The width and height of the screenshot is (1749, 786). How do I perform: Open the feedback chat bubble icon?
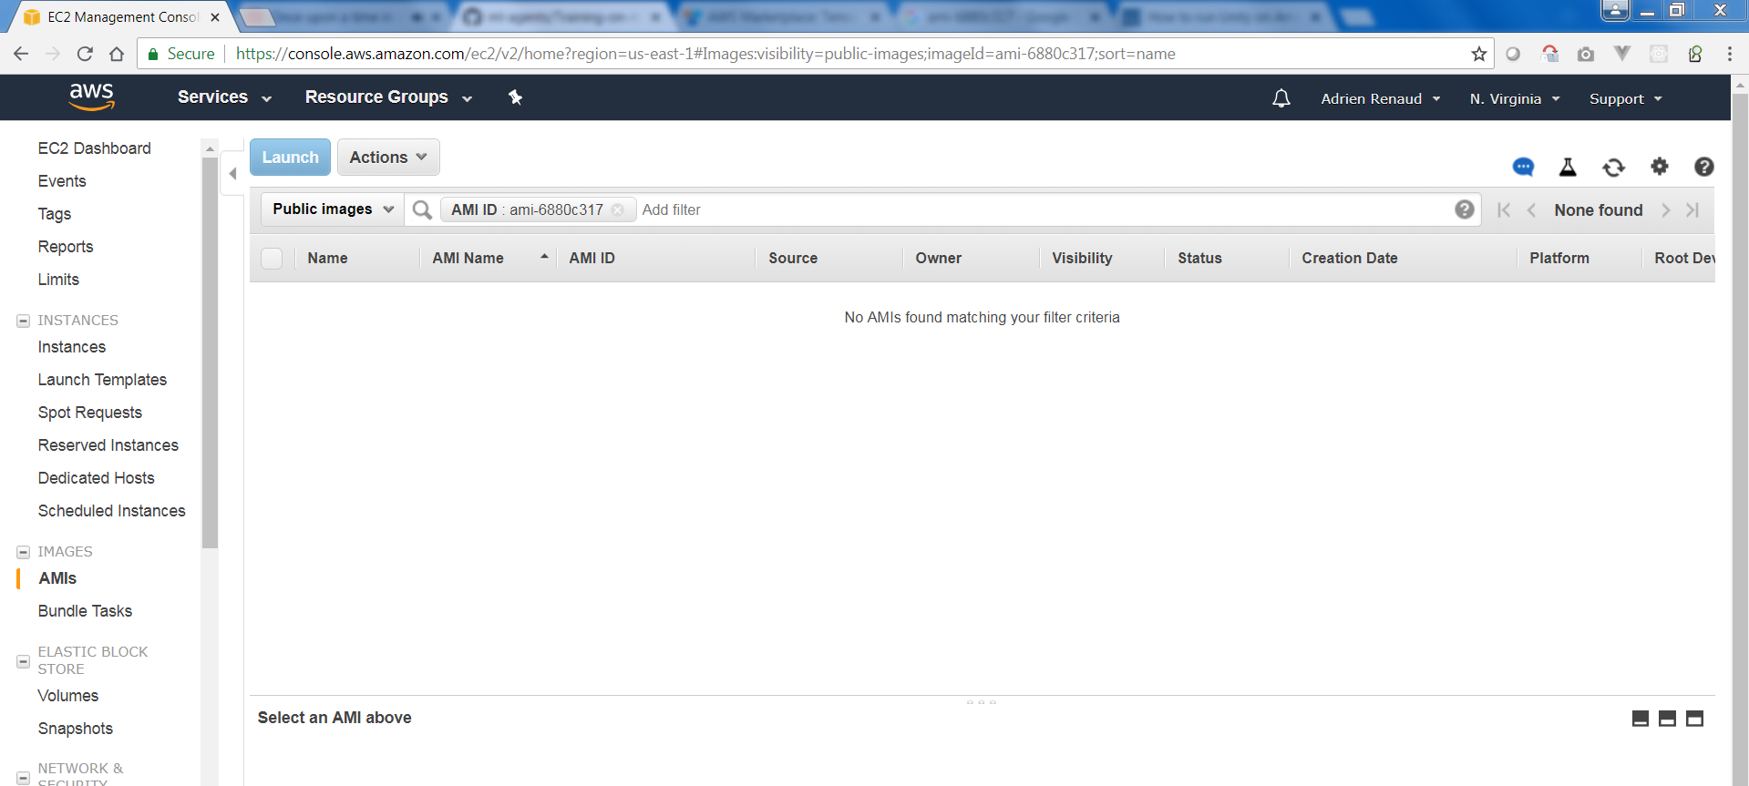[1523, 167]
